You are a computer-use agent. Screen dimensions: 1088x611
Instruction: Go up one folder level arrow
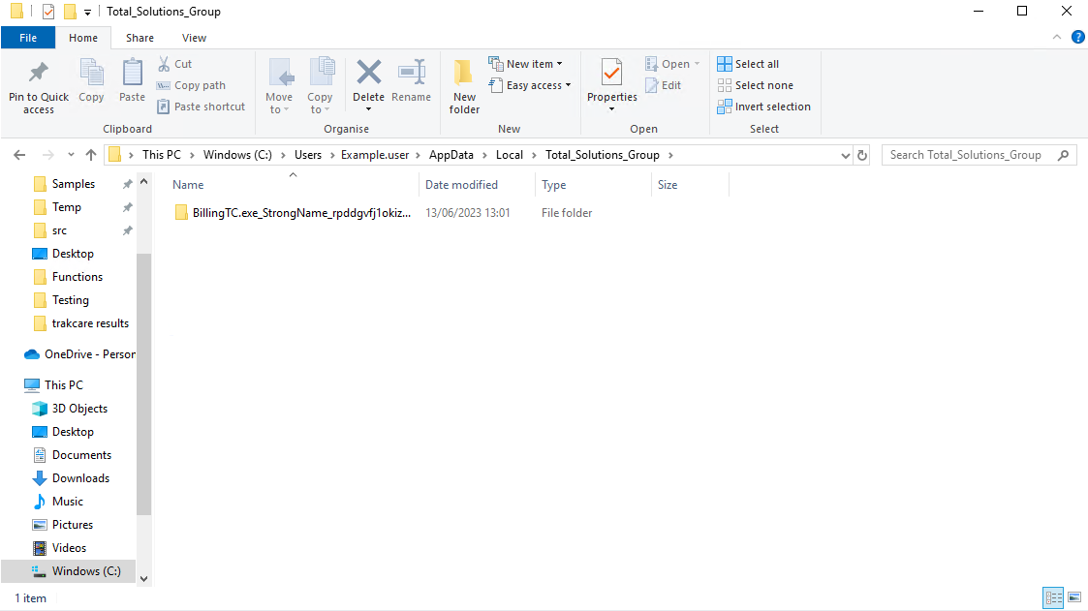click(x=91, y=155)
